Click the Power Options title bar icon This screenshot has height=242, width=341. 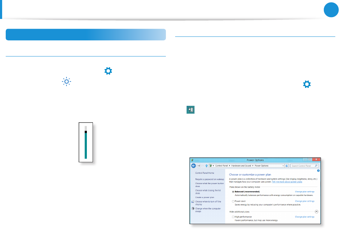pos(192,160)
